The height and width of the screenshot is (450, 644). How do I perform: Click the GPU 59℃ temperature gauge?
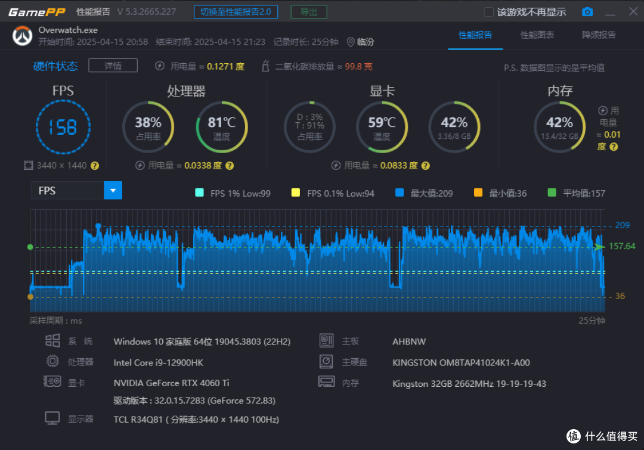point(382,127)
